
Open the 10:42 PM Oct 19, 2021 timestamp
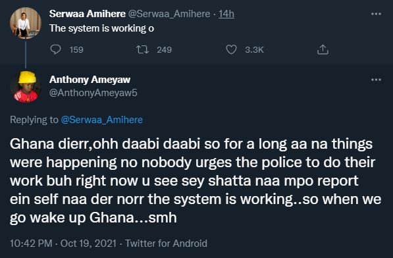[x=63, y=244]
